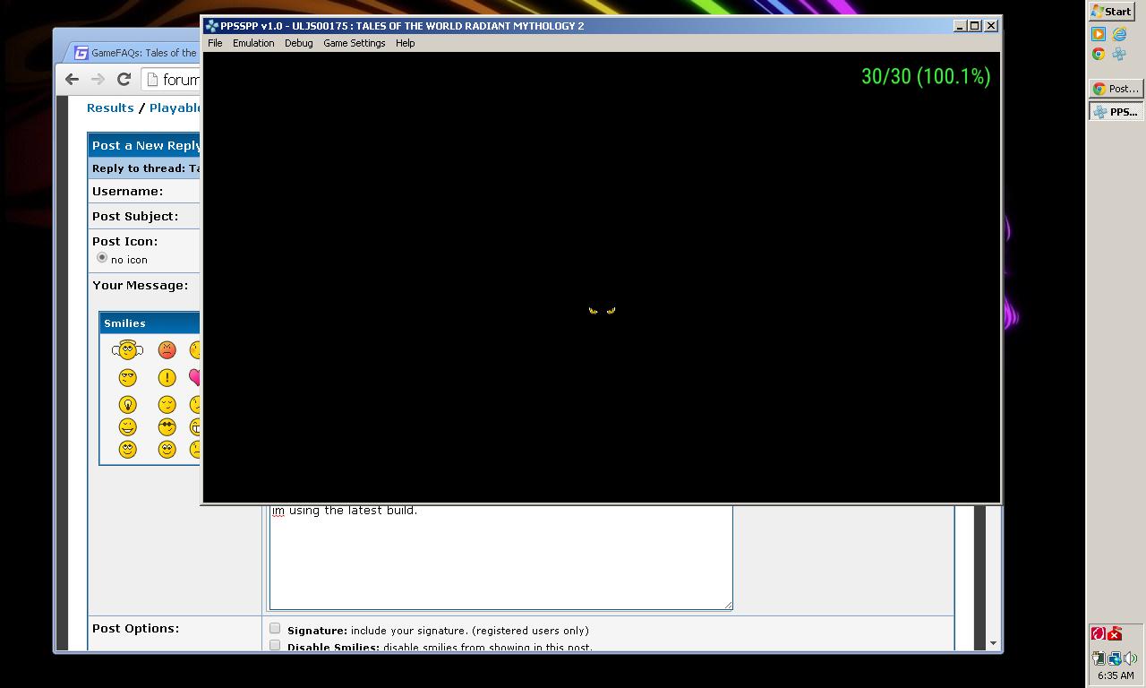This screenshot has height=688, width=1146.
Task: Enable the Signature checkbox
Action: point(275,629)
